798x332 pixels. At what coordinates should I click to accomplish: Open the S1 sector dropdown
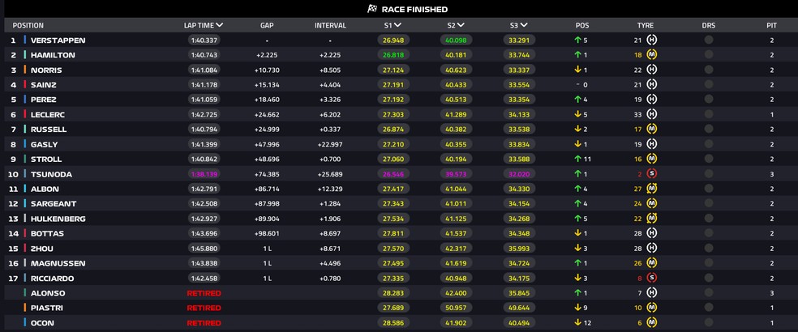click(397, 25)
